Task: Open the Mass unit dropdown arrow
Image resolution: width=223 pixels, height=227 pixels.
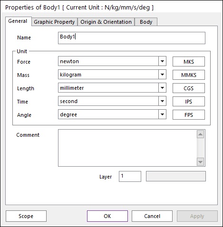Action: click(x=162, y=75)
